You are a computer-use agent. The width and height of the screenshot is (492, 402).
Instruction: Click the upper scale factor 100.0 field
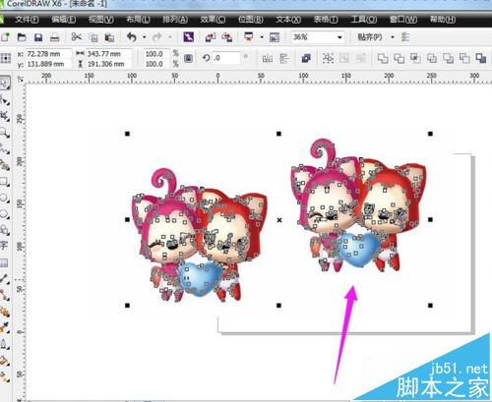click(x=156, y=54)
